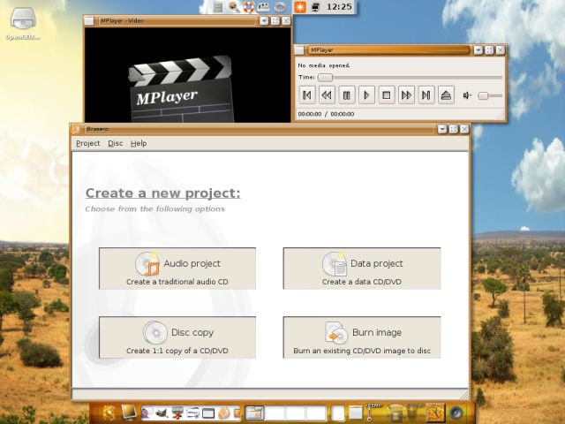The image size is (565, 424).
Task: Skip to previous track in MPlayer
Action: (307, 95)
